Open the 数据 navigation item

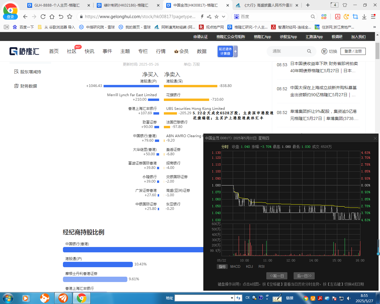[202, 51]
